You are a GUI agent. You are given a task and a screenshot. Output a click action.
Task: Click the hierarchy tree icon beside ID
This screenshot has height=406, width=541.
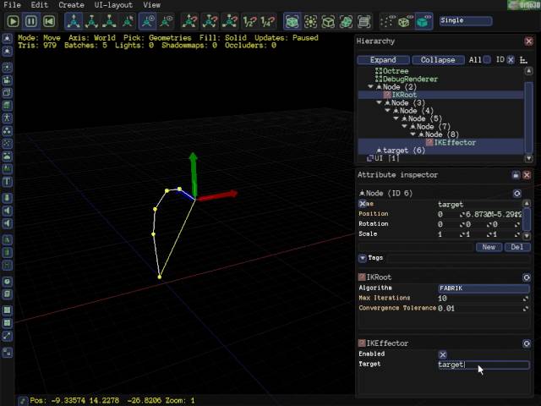click(523, 60)
